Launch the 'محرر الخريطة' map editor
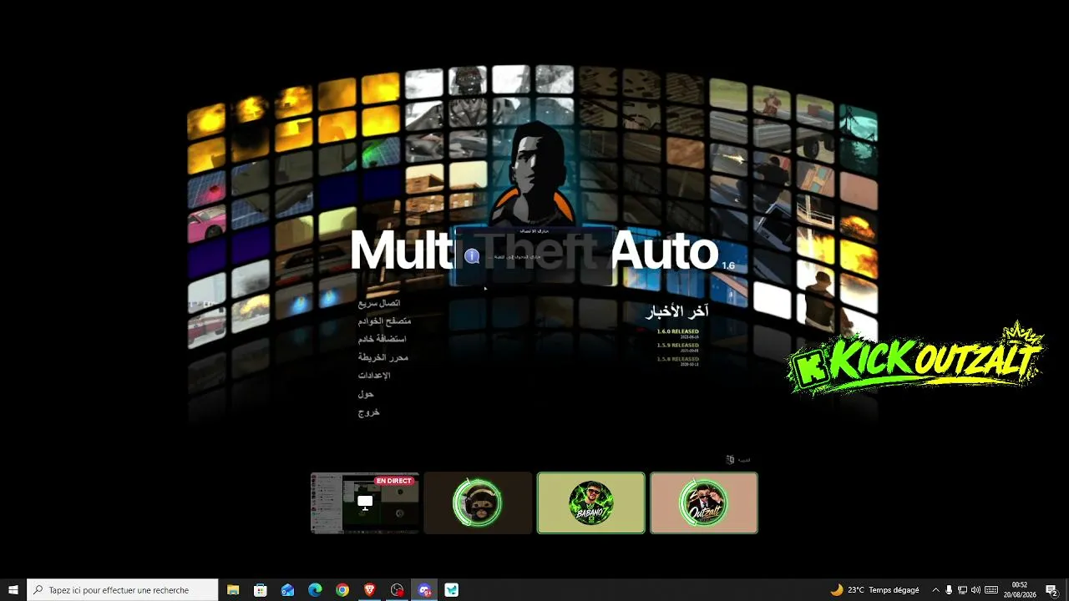The height and width of the screenshot is (601, 1069). click(x=383, y=357)
